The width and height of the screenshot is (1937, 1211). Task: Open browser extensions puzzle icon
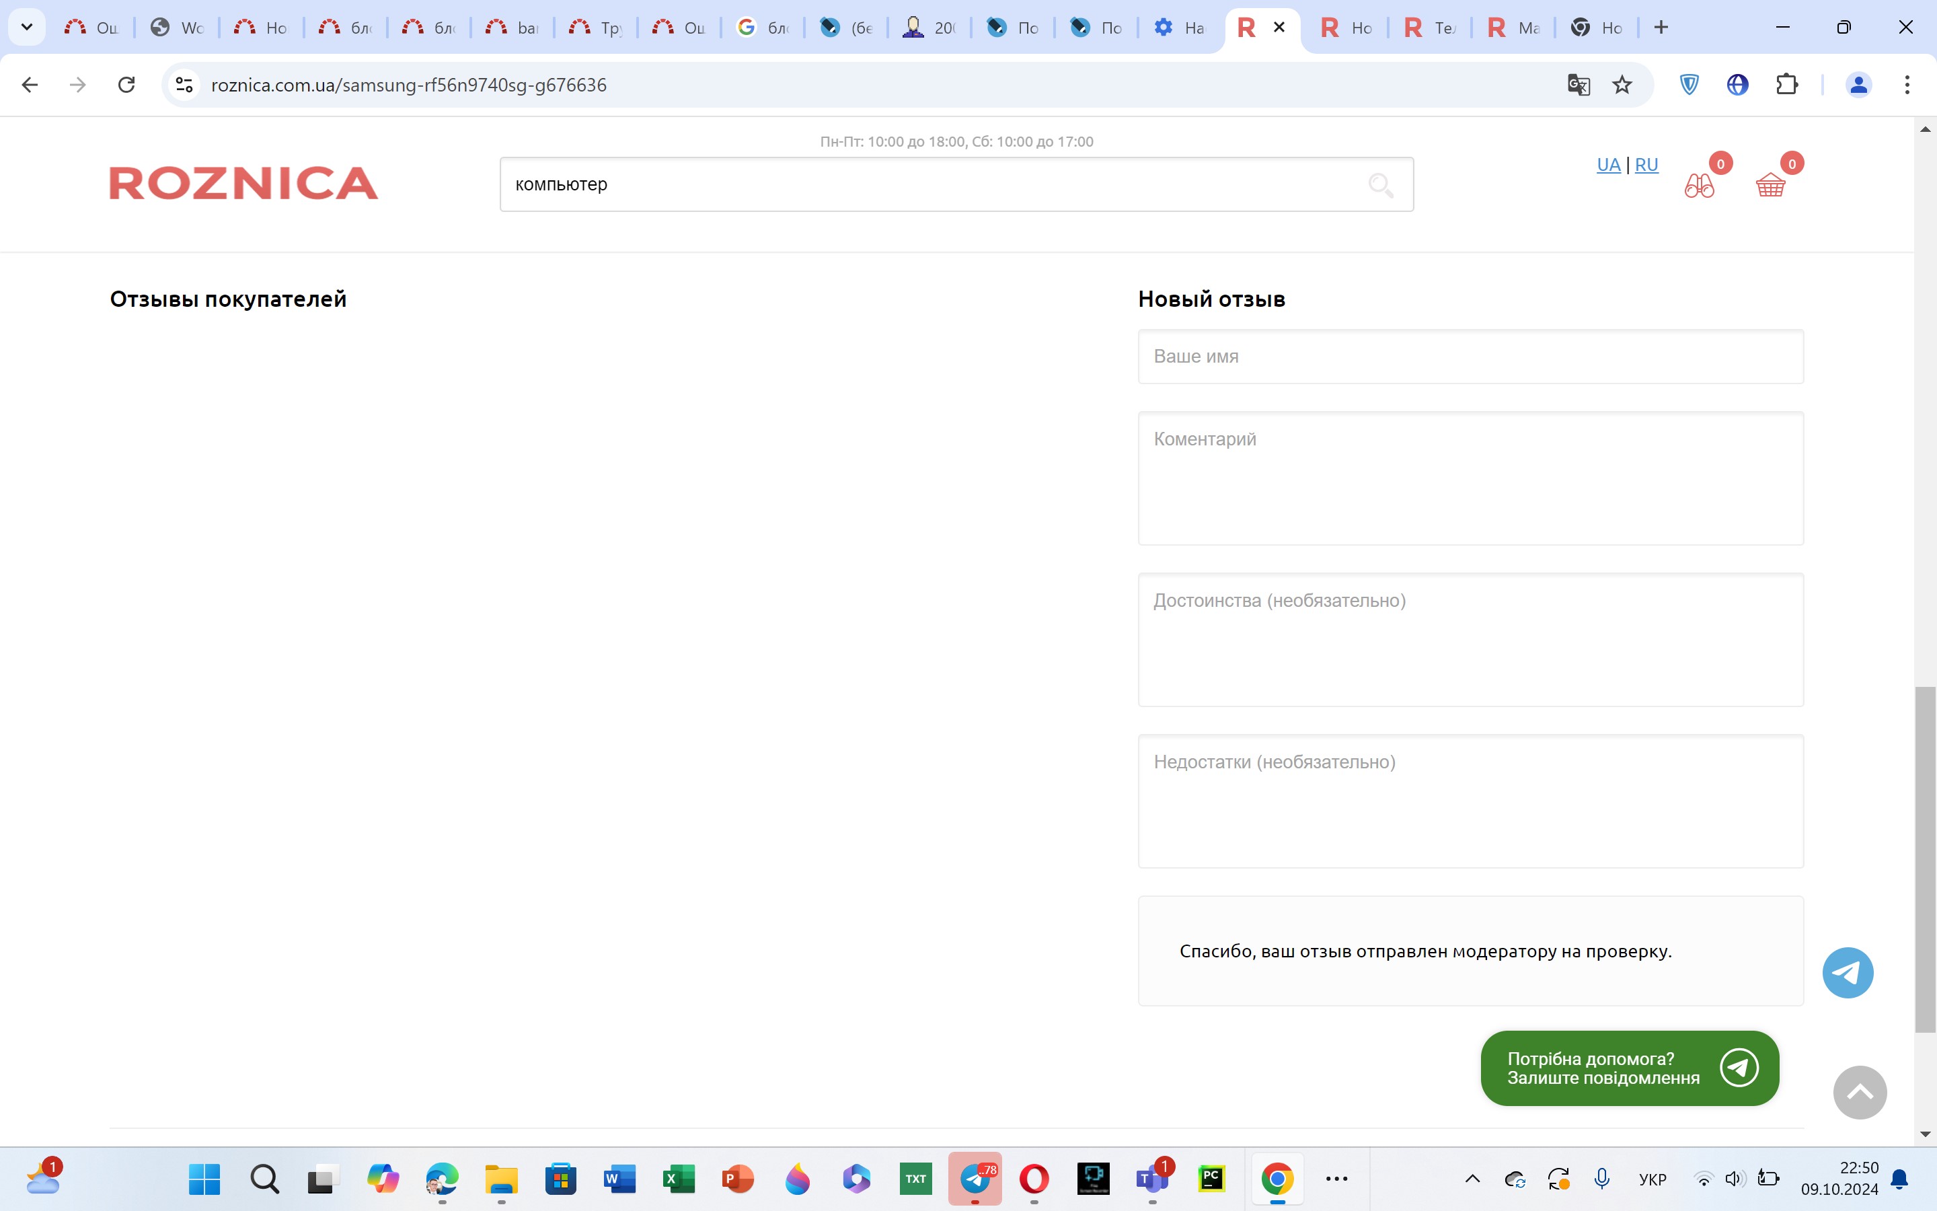pos(1786,85)
